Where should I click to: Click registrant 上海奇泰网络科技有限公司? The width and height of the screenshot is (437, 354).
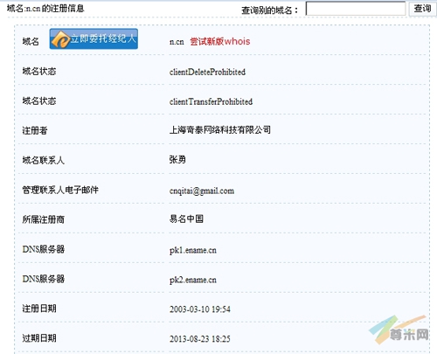220,130
